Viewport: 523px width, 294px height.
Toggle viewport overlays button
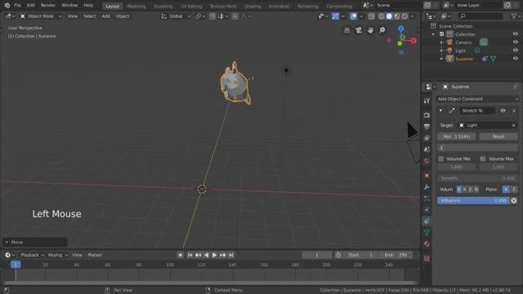[353, 16]
